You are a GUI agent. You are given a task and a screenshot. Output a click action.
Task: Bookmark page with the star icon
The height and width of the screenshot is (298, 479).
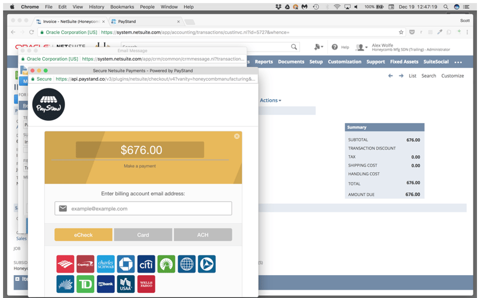coord(401,32)
